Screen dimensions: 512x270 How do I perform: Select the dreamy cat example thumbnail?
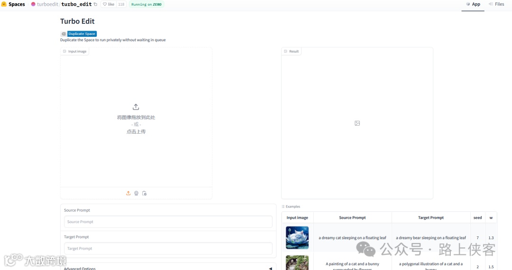click(x=297, y=238)
